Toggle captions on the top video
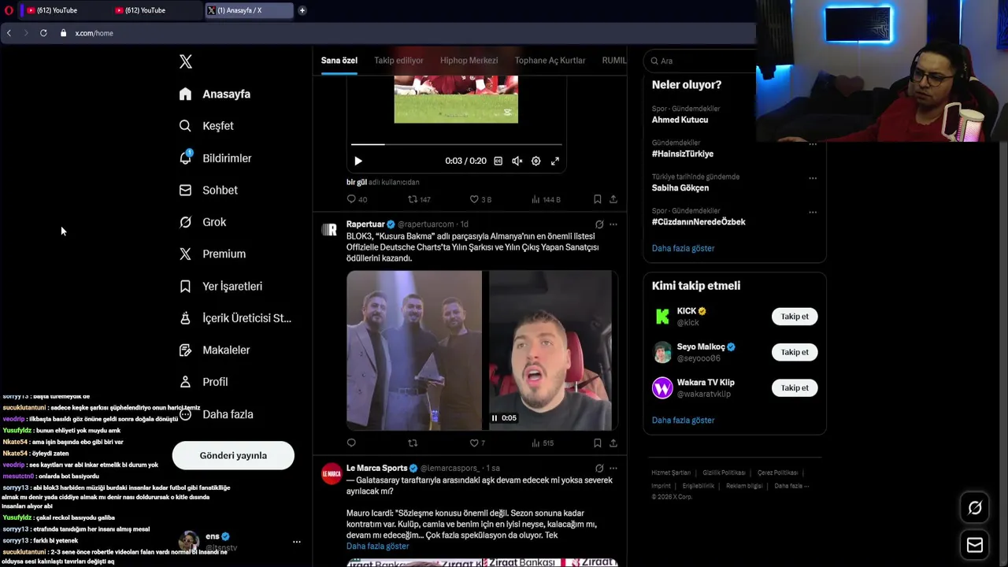Image resolution: width=1008 pixels, height=567 pixels. [498, 161]
